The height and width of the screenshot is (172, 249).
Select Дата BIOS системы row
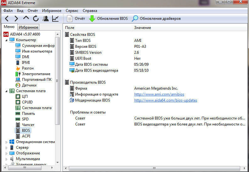155,64
